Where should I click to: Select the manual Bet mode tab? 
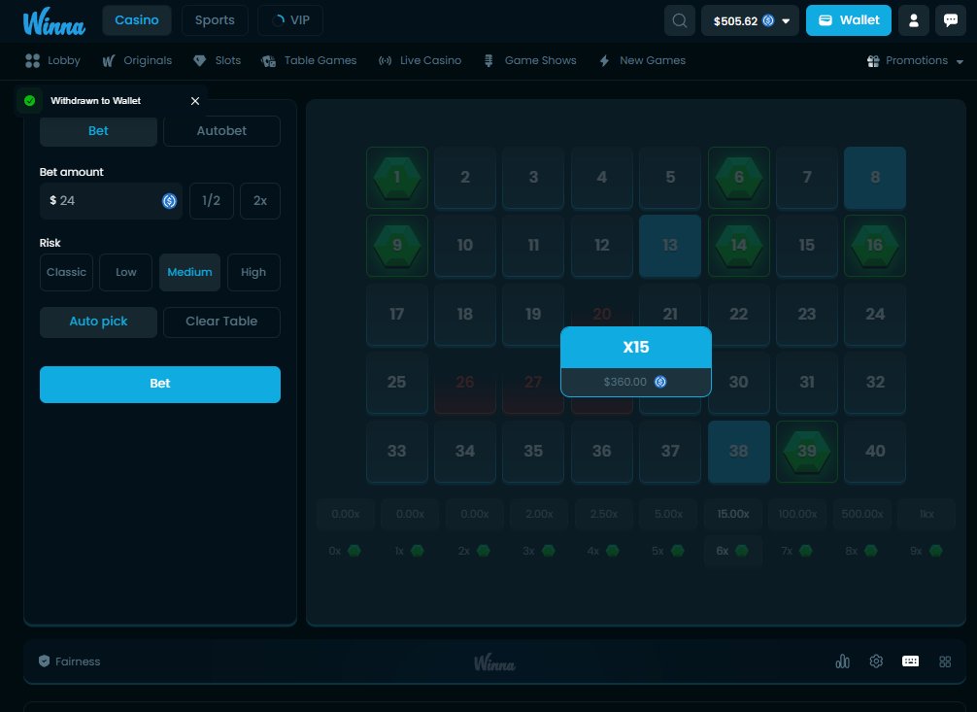tap(98, 131)
